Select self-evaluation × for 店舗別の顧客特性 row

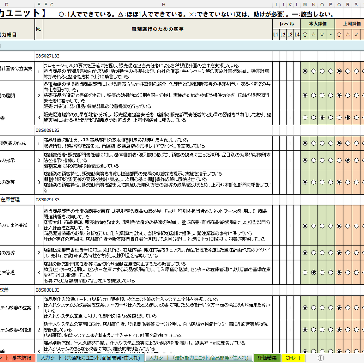point(322,182)
